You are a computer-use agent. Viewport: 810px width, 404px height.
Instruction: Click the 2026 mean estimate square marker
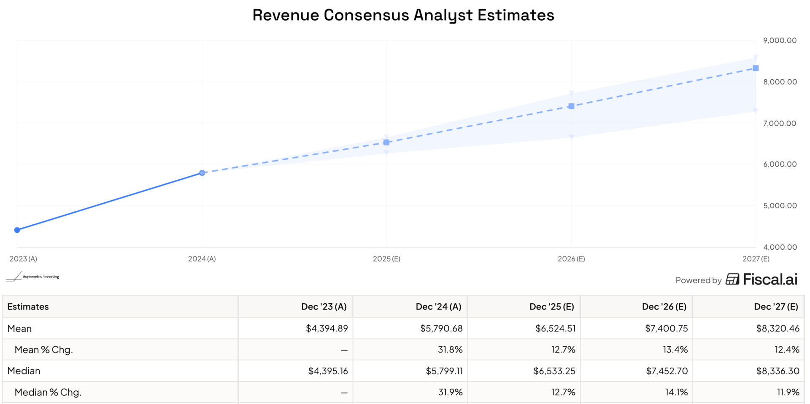[x=571, y=106]
